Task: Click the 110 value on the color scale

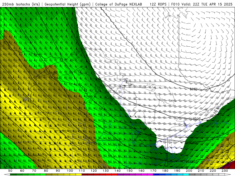Action: tap(82, 171)
